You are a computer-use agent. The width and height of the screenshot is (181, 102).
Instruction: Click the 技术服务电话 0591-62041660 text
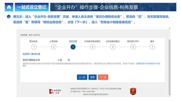click(x=83, y=92)
